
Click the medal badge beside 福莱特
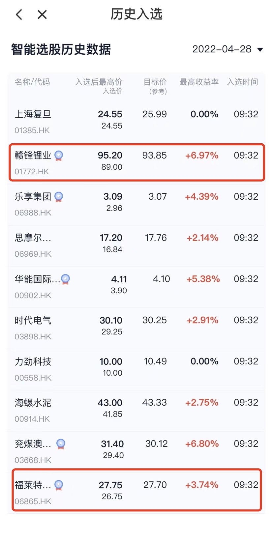[59, 485]
